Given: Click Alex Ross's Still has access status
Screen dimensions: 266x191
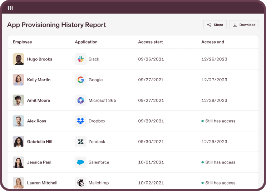Looking at the screenshot, I should [218, 121].
